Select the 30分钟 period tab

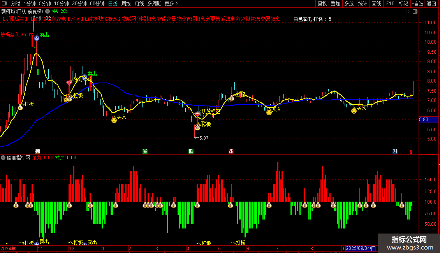[x=79, y=4]
